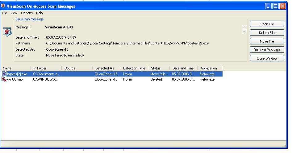292x158 pixels.
Task: Click the Remove Message button
Action: [267, 50]
